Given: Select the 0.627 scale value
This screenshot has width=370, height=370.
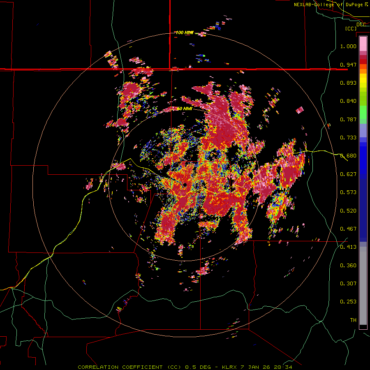Looking at the screenshot, I should 348,174.
